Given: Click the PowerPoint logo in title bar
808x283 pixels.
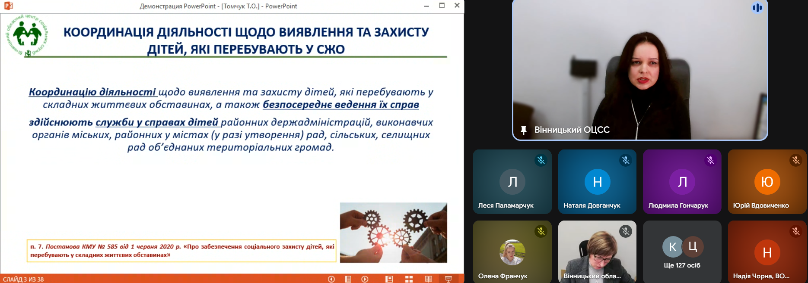Looking at the screenshot, I should click(8, 6).
